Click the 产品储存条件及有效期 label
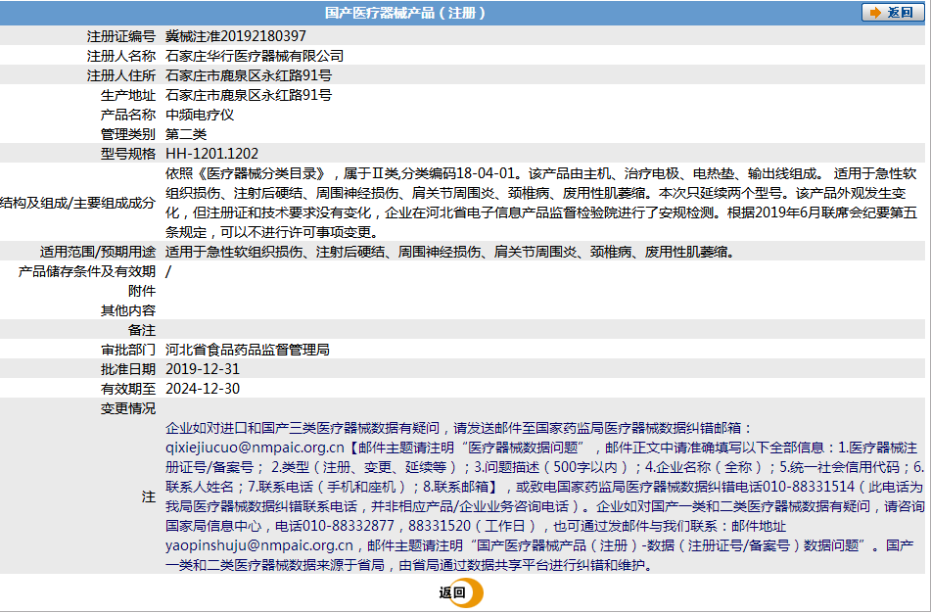This screenshot has width=931, height=613. (87, 271)
